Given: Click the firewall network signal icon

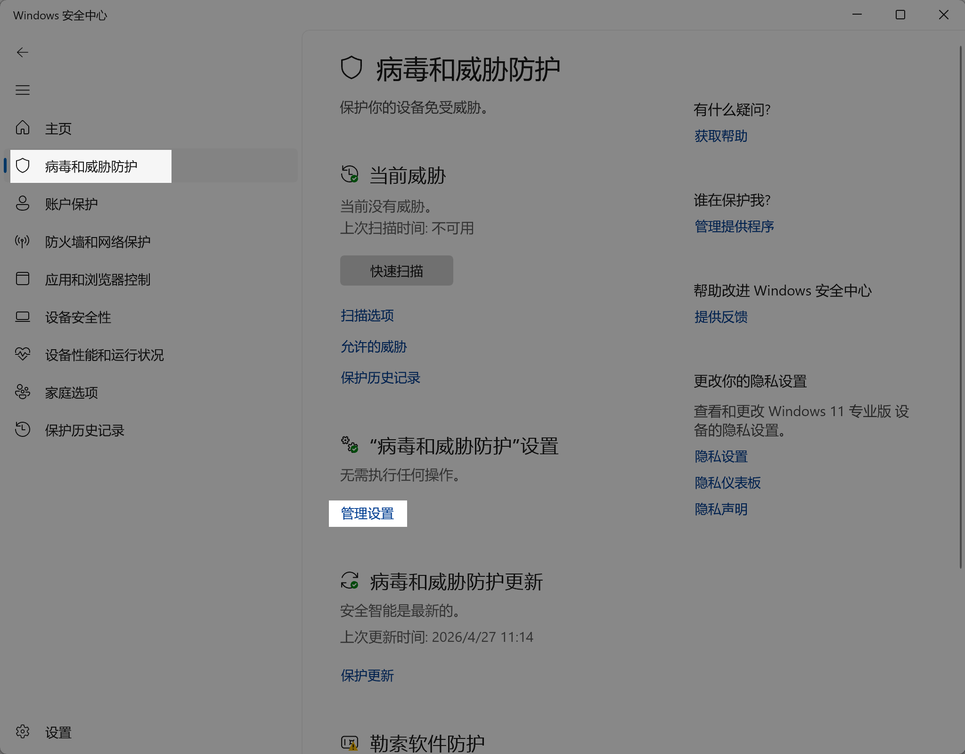Looking at the screenshot, I should coord(22,241).
